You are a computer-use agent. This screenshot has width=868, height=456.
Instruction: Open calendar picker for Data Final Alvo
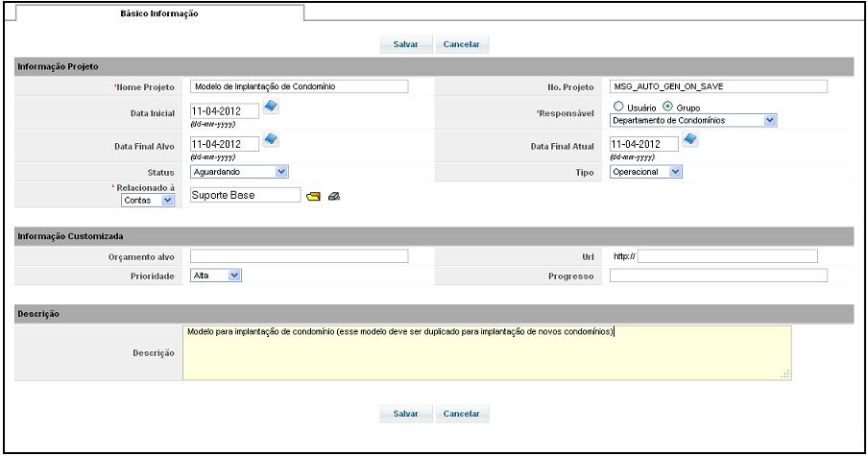click(271, 139)
